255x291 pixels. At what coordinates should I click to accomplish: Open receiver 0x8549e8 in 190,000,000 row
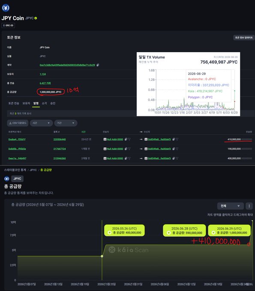pos(159,149)
